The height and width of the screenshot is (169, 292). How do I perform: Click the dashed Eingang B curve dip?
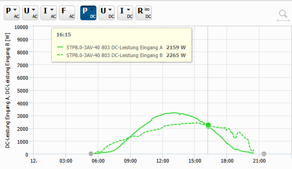coord(235,138)
